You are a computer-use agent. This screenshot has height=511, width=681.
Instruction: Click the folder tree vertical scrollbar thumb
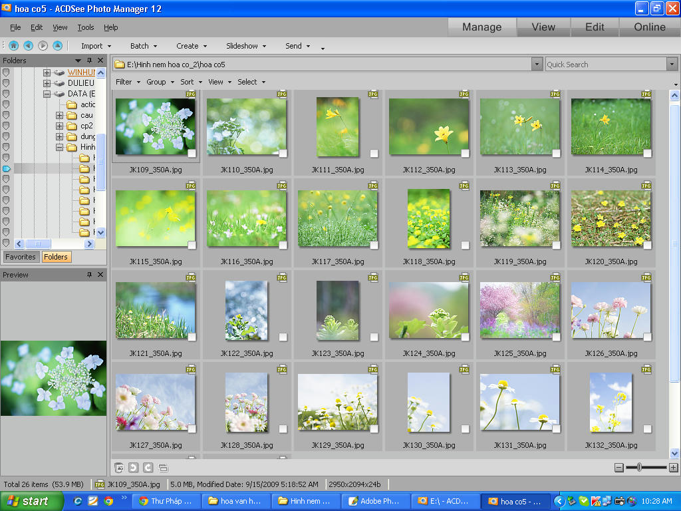pyautogui.click(x=101, y=162)
